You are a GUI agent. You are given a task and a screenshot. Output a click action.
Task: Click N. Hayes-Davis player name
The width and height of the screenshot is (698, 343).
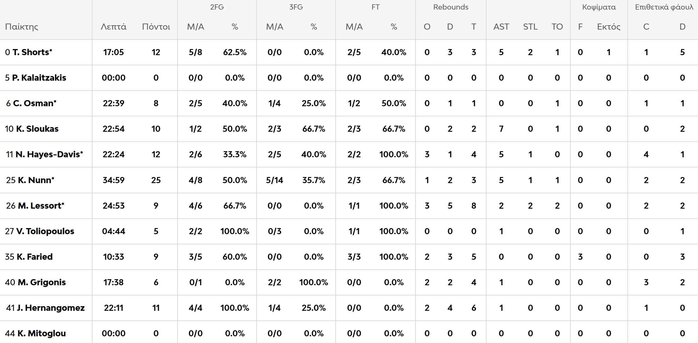click(49, 154)
